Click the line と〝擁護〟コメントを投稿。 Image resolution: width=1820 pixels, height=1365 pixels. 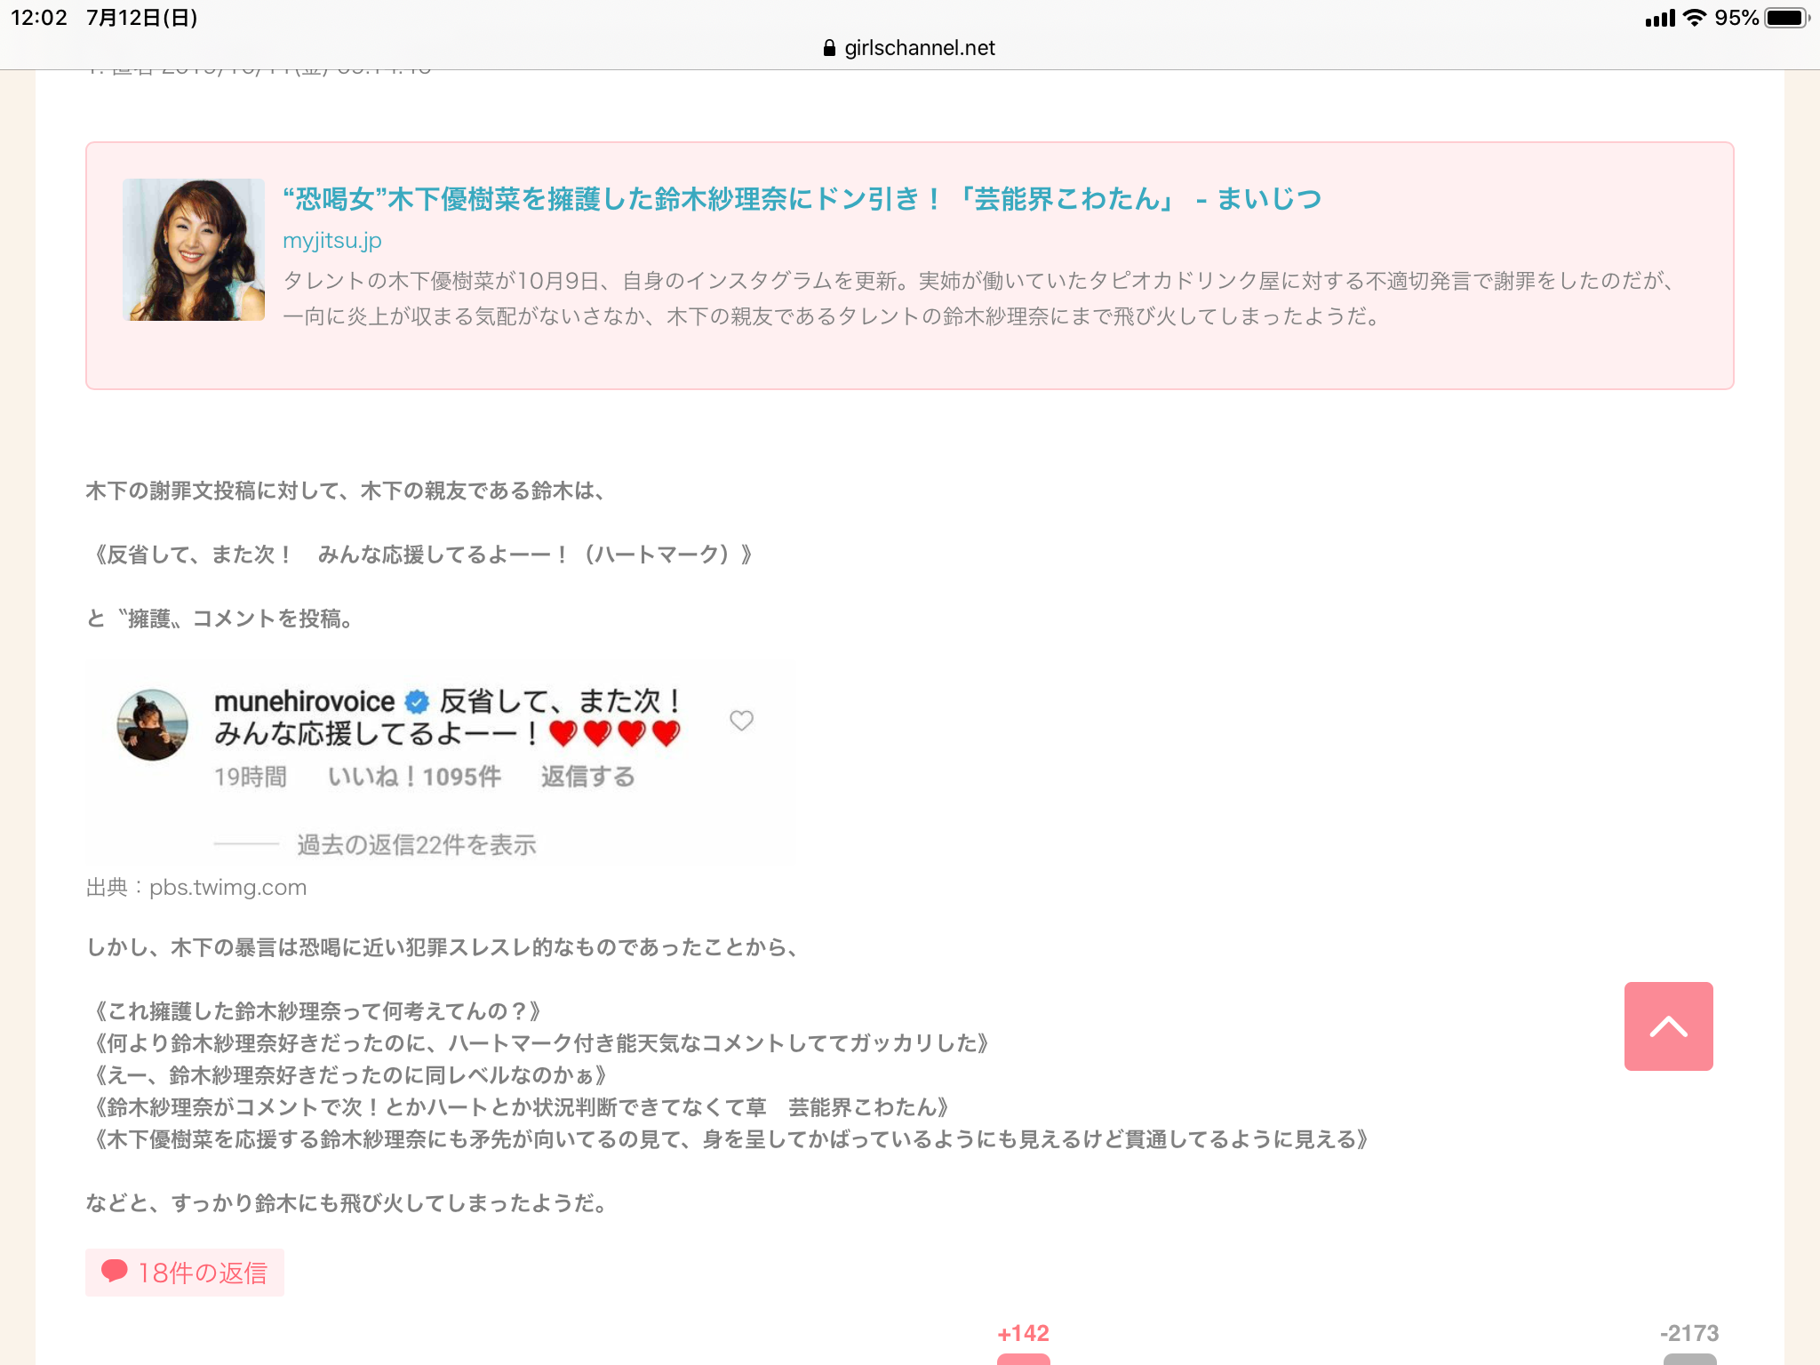click(222, 619)
